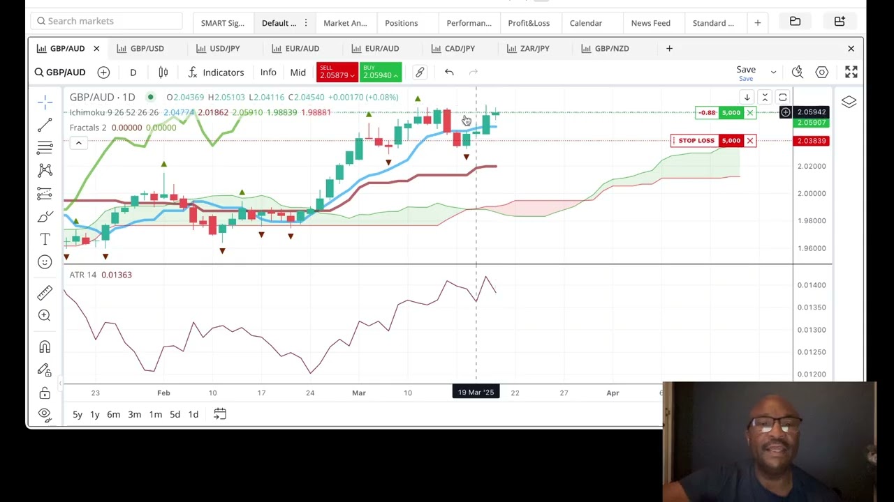Click the Info button
Image resolution: width=894 pixels, height=502 pixels.
click(x=268, y=73)
